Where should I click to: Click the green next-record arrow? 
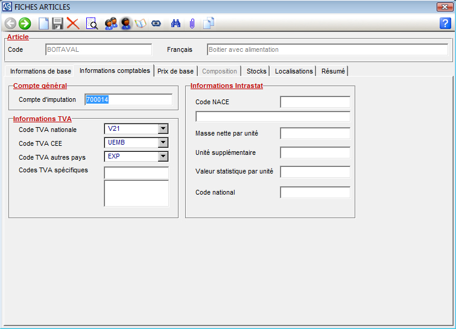(x=25, y=23)
